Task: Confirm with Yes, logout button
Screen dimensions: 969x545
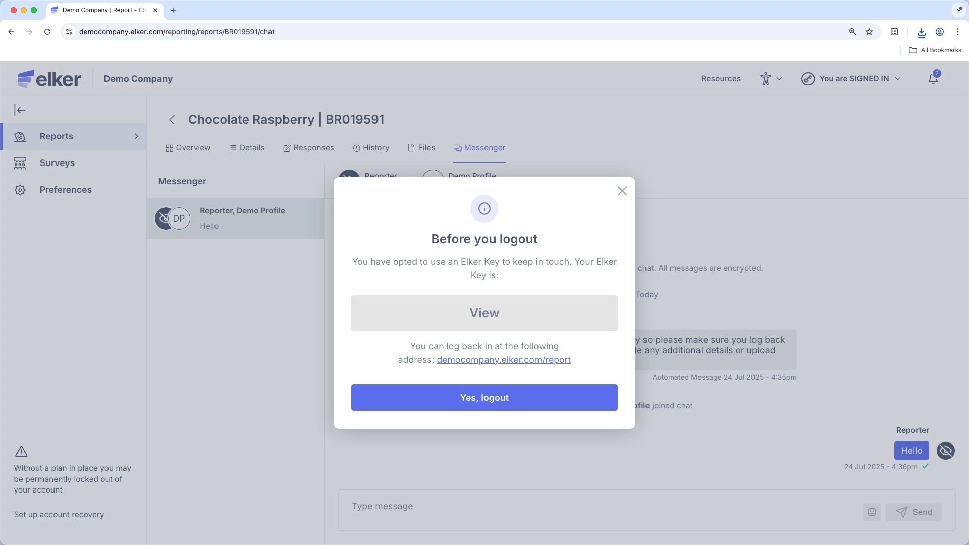Action: 484,397
